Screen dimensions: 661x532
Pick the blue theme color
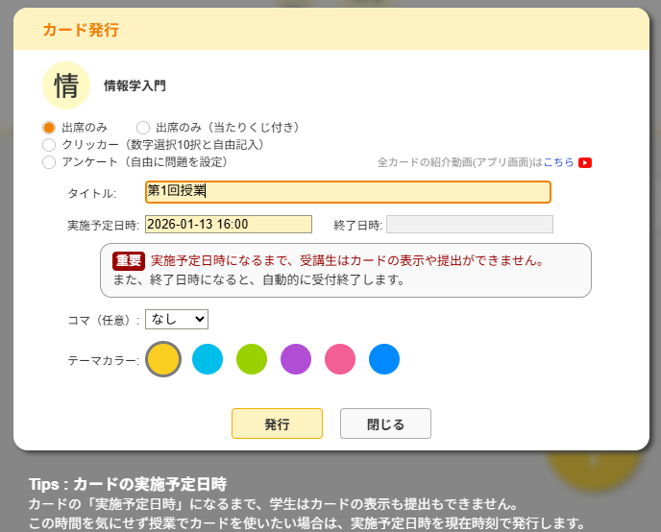(384, 359)
